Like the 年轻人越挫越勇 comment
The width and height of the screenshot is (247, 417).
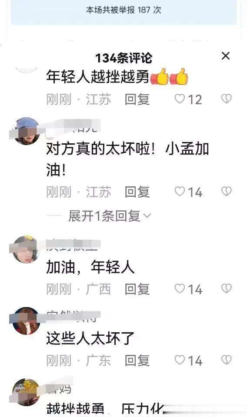pos(180,99)
